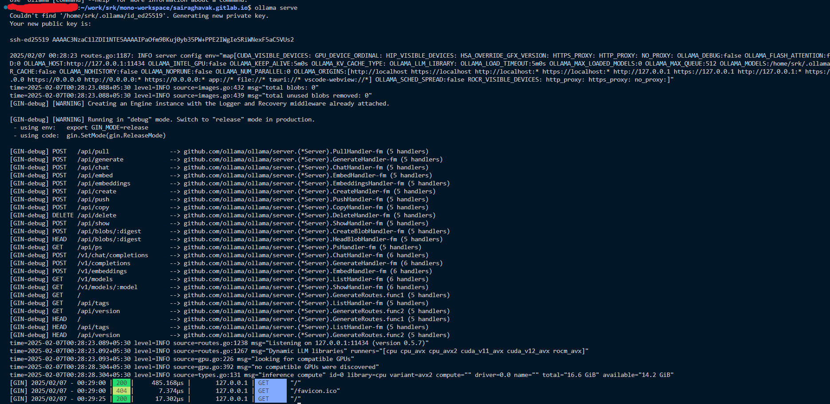Screen dimensions: 830x404
Task: Click the gin.SetMode(gin.ReleaseMode) code text
Action: [x=116, y=135]
